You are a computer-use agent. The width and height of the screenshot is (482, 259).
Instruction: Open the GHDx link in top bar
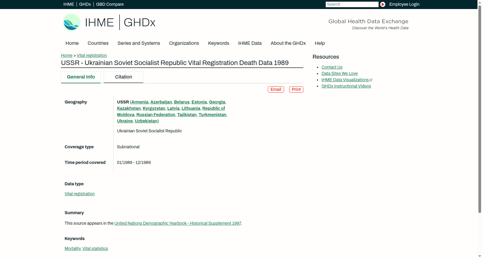click(x=85, y=4)
